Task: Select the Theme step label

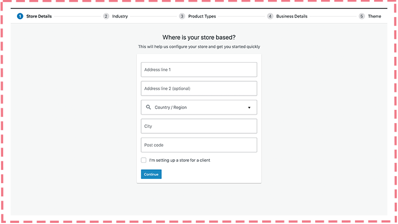Action: 374,16
